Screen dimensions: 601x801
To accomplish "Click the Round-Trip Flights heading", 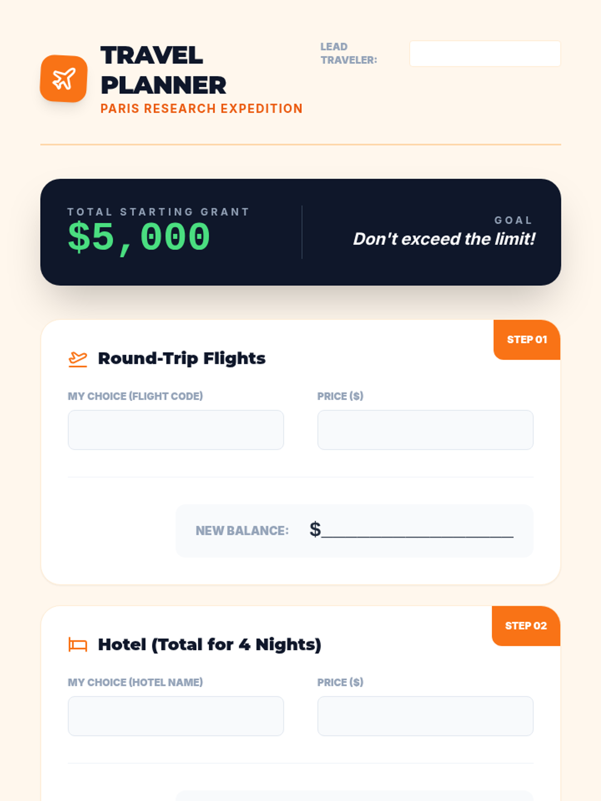I will point(182,358).
